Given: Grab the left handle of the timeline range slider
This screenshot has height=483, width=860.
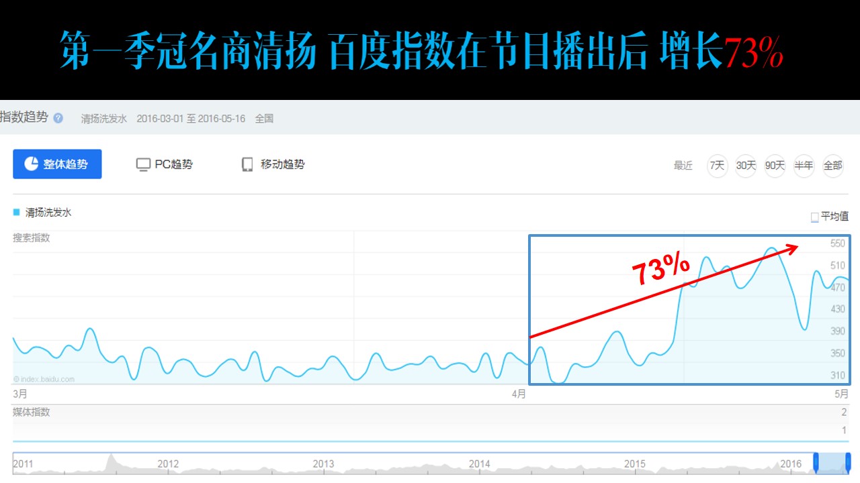Looking at the screenshot, I should [x=816, y=462].
